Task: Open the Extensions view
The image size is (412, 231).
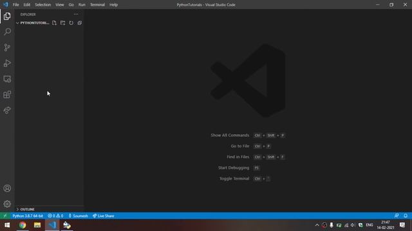Action: 7,94
